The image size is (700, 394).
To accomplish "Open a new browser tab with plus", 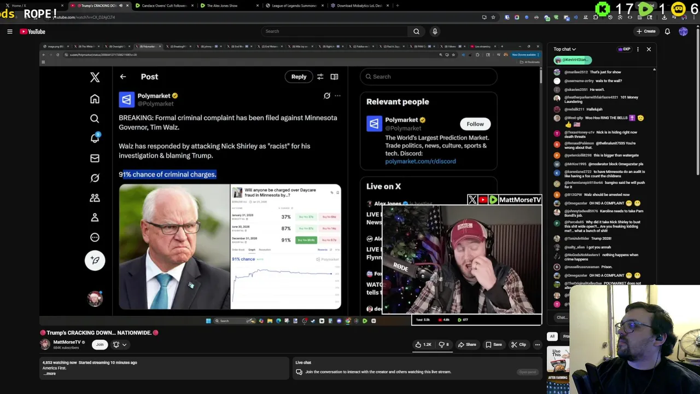I will click(398, 5).
